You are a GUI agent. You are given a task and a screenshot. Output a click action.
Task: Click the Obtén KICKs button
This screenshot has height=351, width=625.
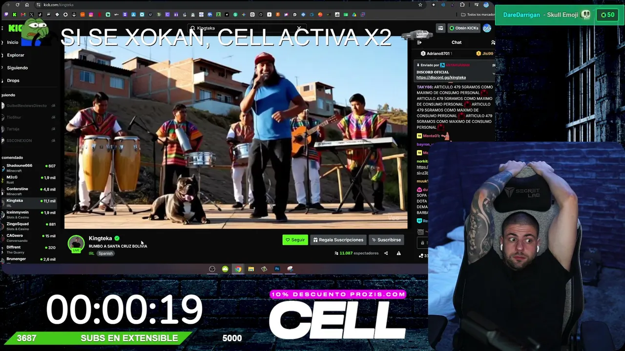point(464,28)
